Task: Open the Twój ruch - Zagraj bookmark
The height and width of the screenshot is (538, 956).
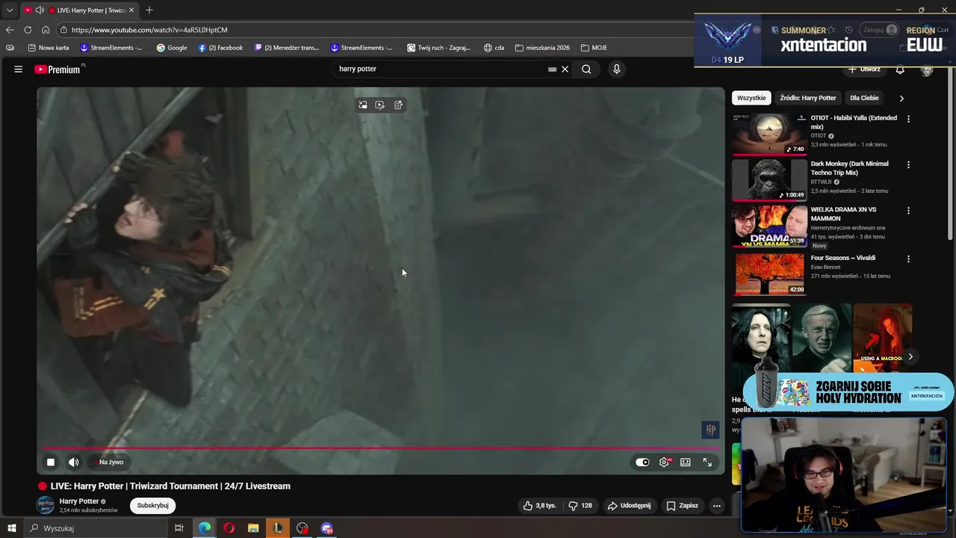Action: click(x=438, y=48)
